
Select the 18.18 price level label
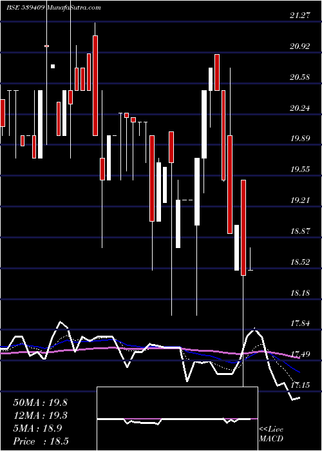pyautogui.click(x=300, y=293)
